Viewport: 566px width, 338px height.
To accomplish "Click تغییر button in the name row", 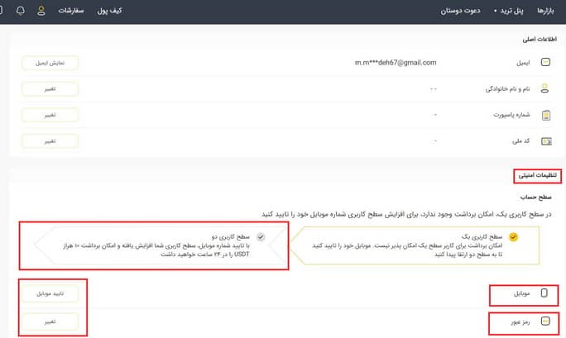I will pos(50,89).
